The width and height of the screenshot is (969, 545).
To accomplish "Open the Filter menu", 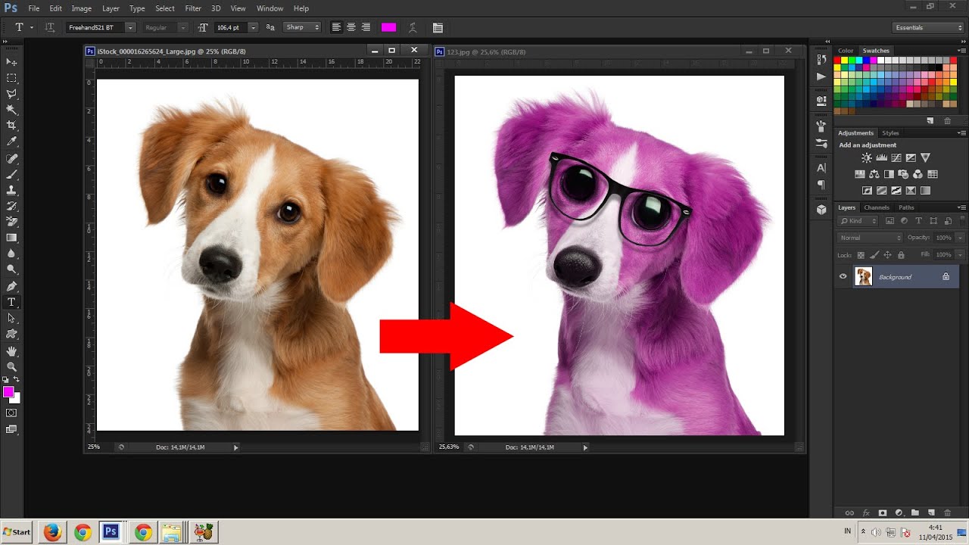I will [x=193, y=8].
